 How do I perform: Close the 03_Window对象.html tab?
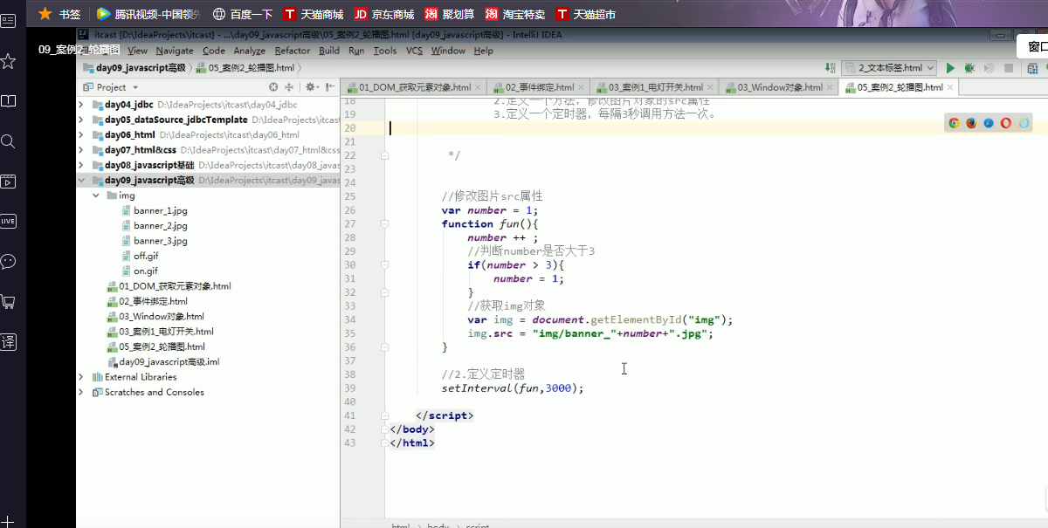(x=830, y=88)
